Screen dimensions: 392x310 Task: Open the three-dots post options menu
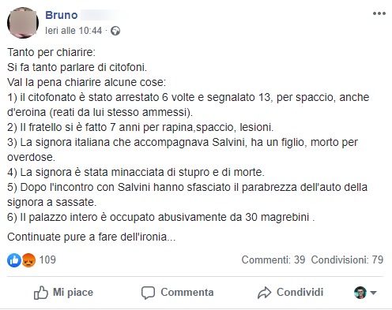tap(379, 13)
